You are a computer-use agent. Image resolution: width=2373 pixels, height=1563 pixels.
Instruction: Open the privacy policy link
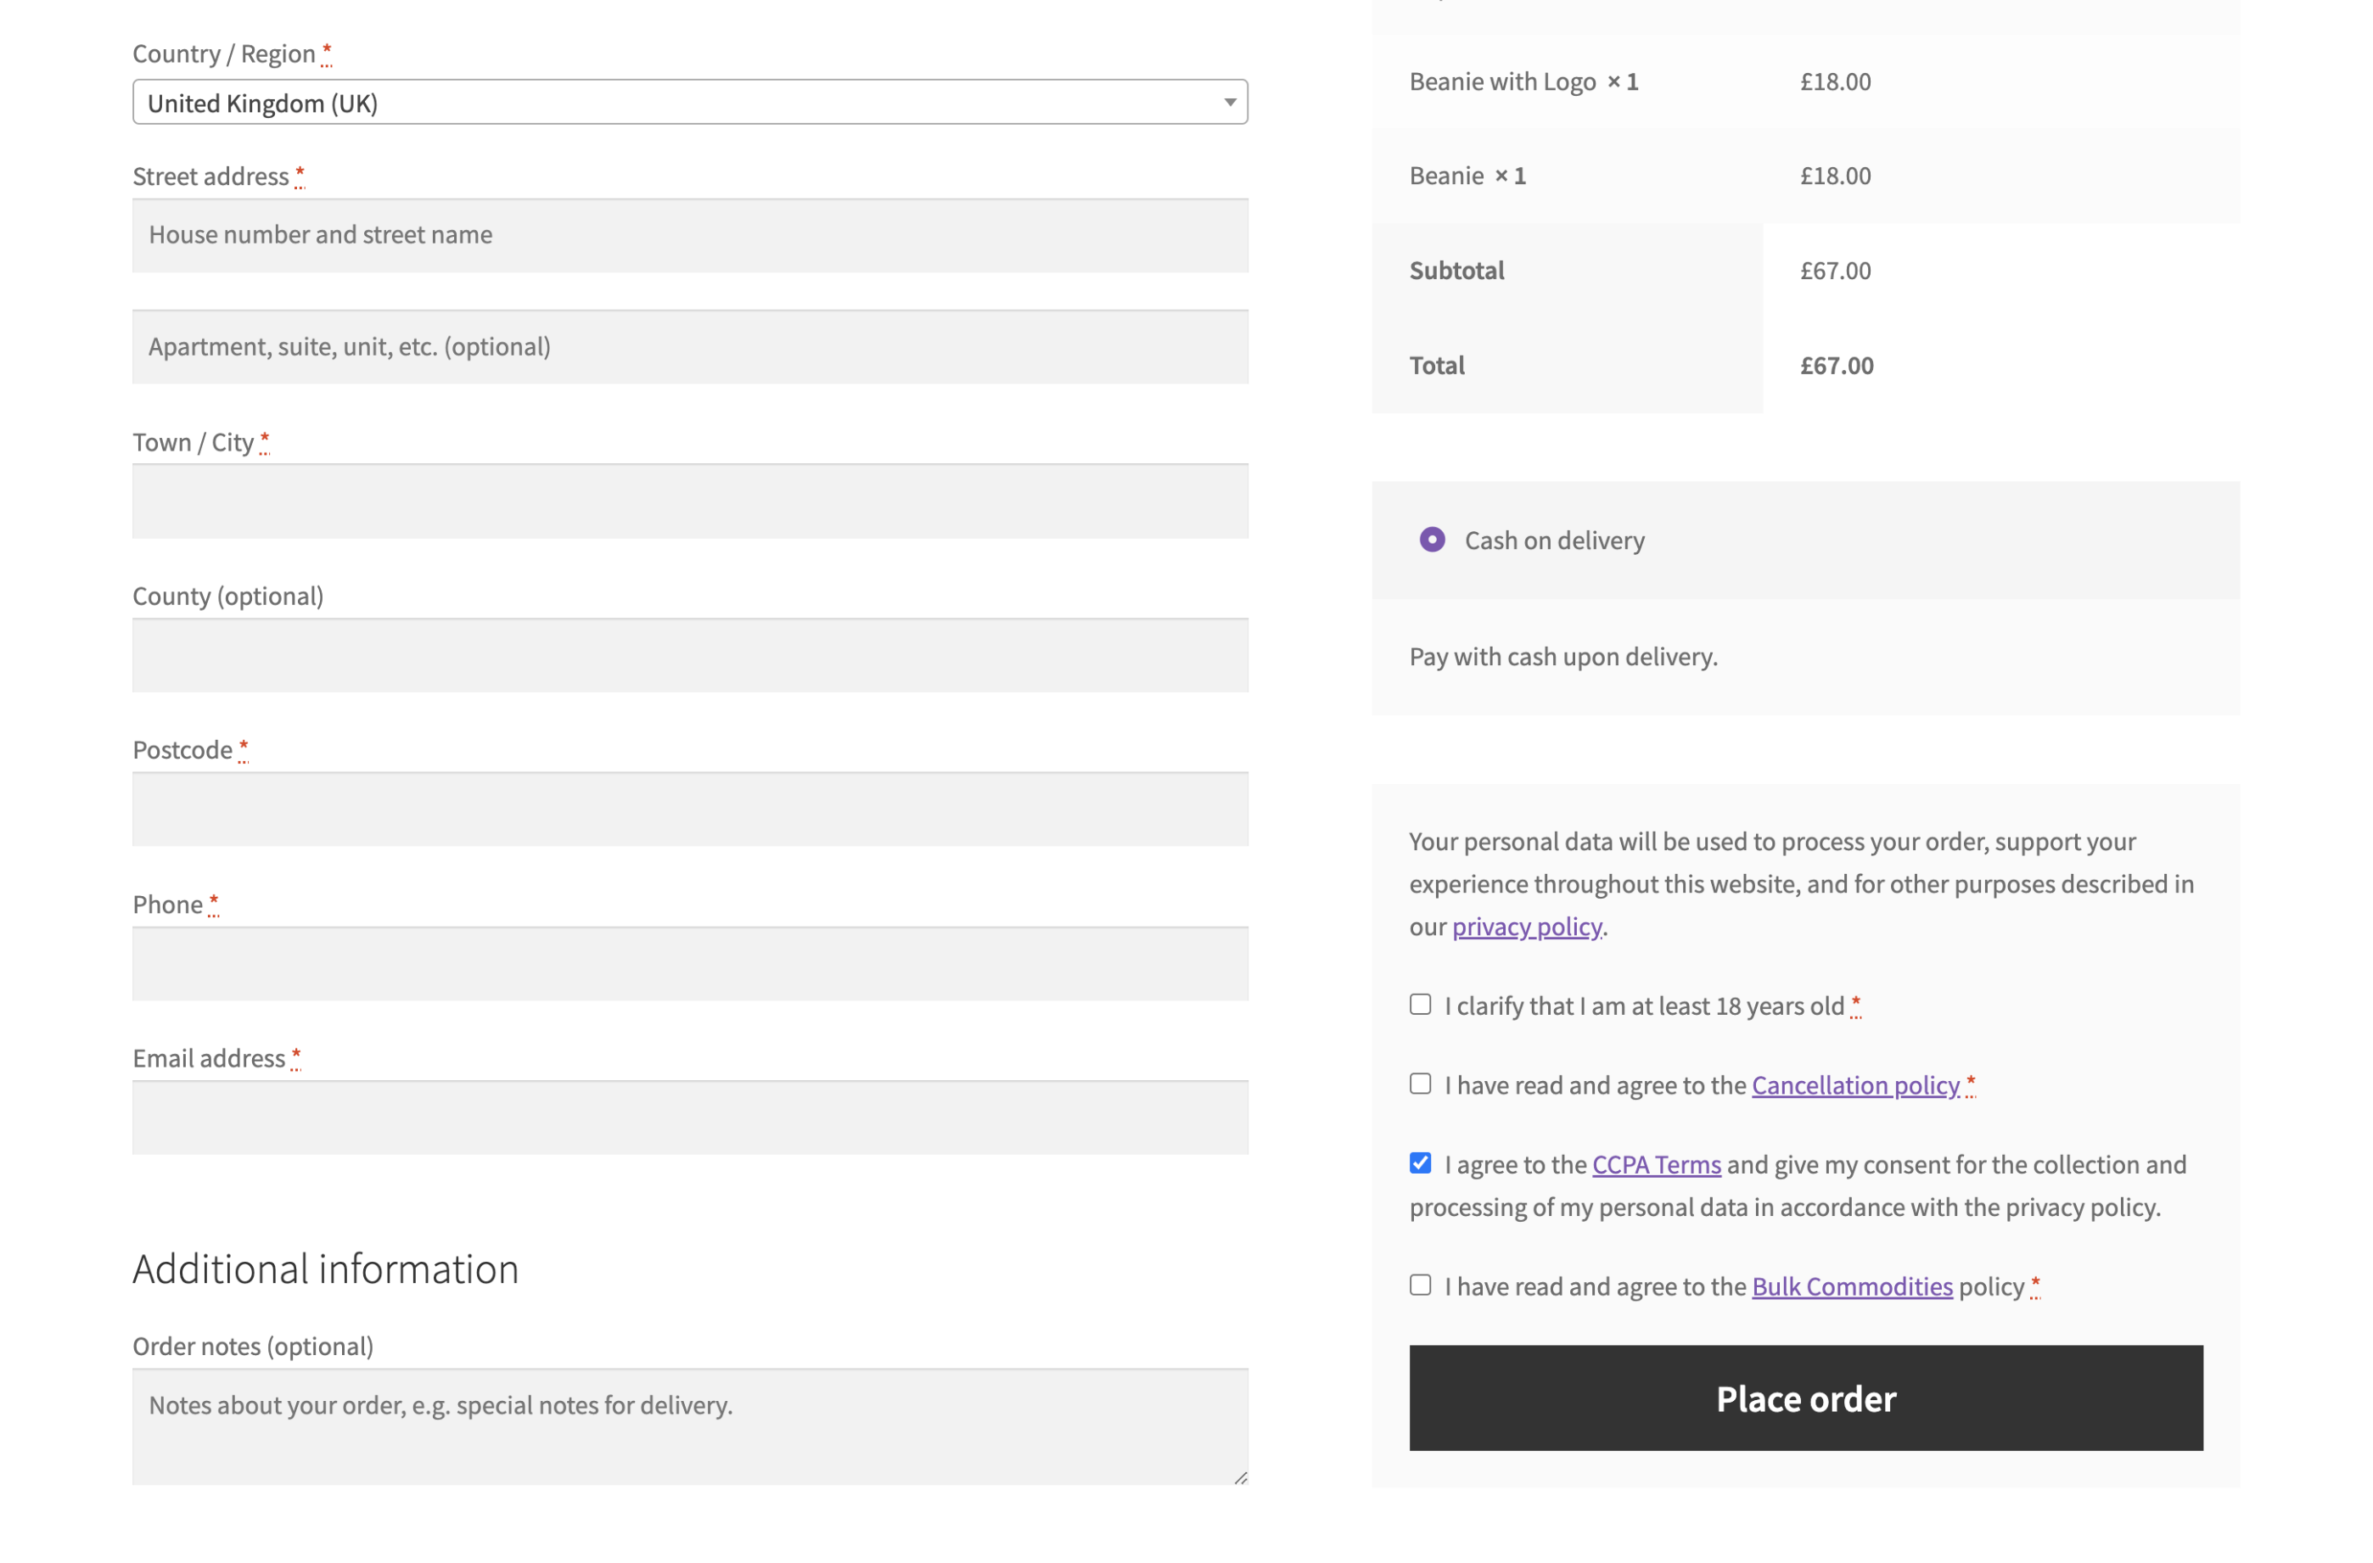1527,926
